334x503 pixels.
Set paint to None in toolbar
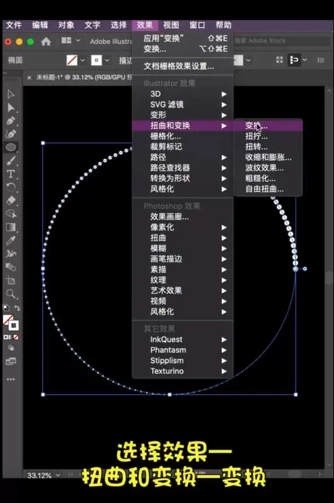click(15, 337)
